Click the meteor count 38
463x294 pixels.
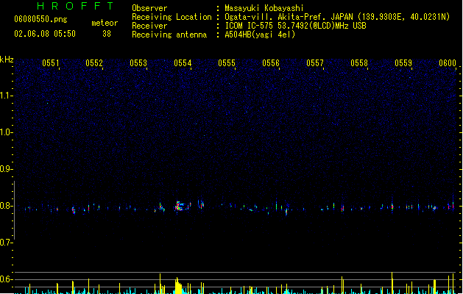point(107,34)
